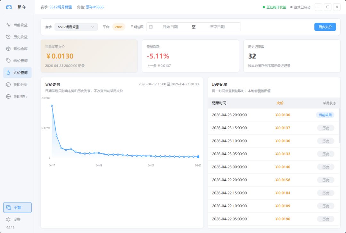Click version number 0.3.13
Screen dimensions: 346x233
(x=10, y=227)
